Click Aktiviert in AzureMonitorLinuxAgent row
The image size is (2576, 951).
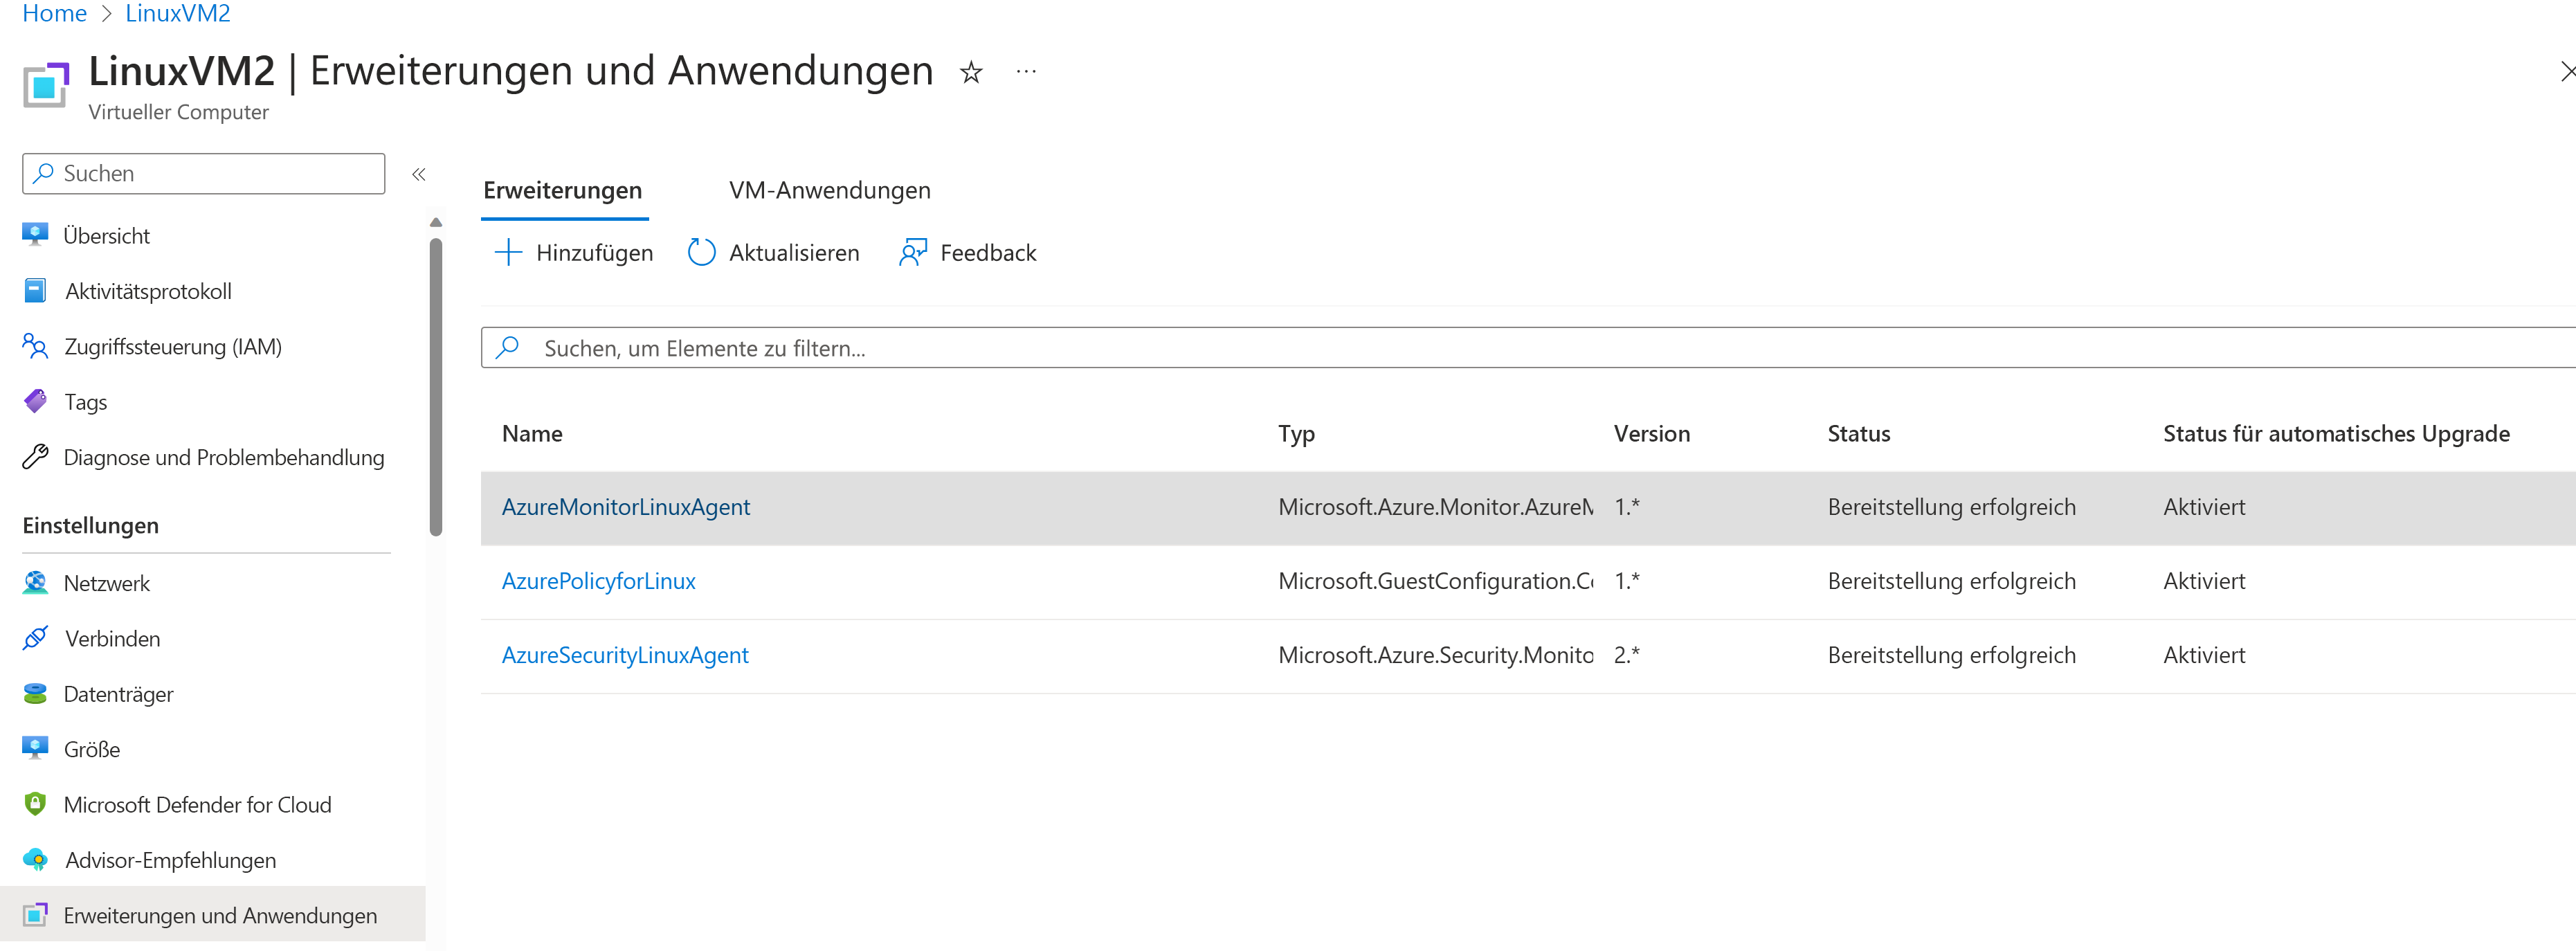pos(2204,507)
